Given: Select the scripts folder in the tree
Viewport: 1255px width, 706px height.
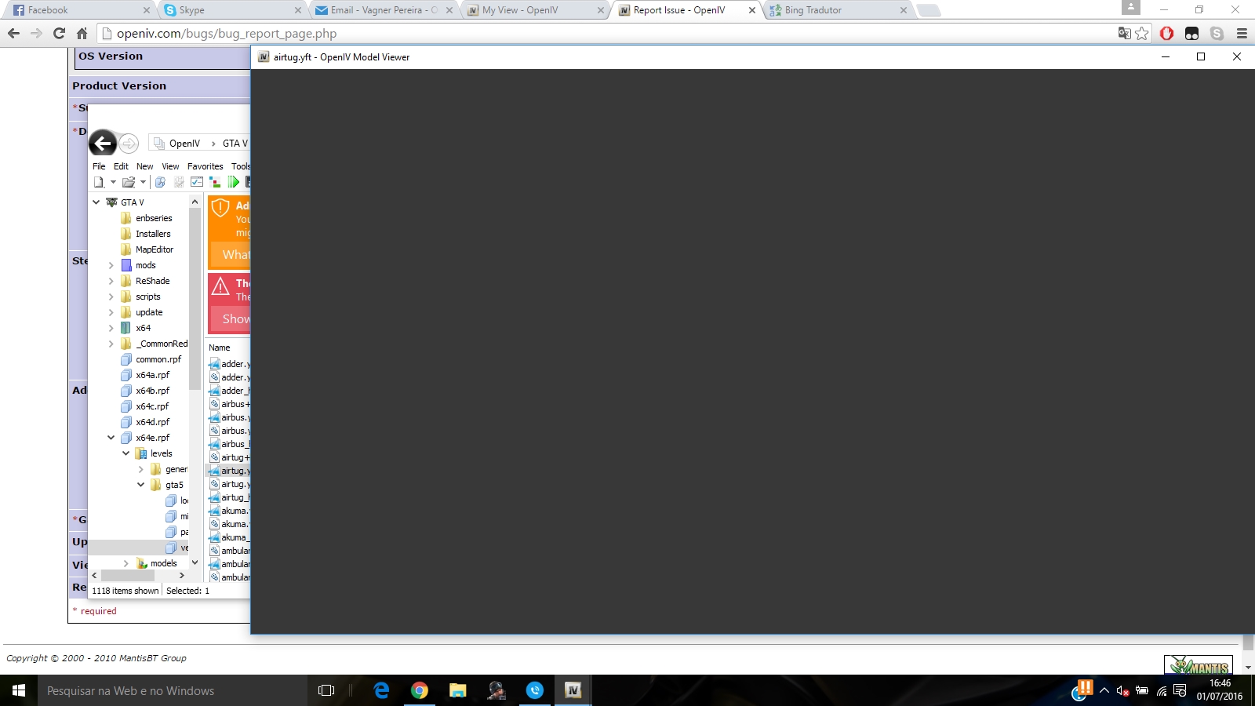Looking at the screenshot, I should (147, 297).
